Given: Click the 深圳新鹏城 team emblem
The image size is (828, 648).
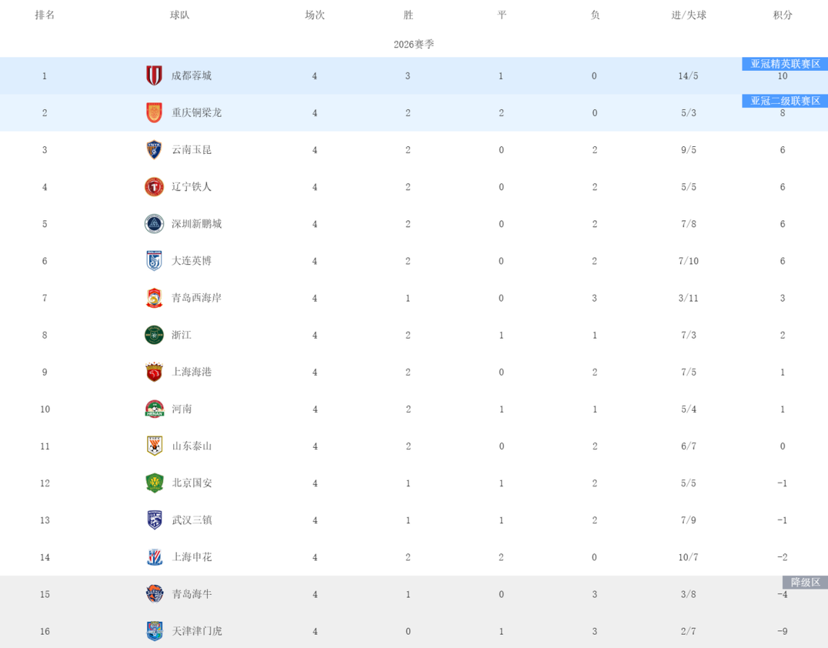Looking at the screenshot, I should (x=154, y=224).
